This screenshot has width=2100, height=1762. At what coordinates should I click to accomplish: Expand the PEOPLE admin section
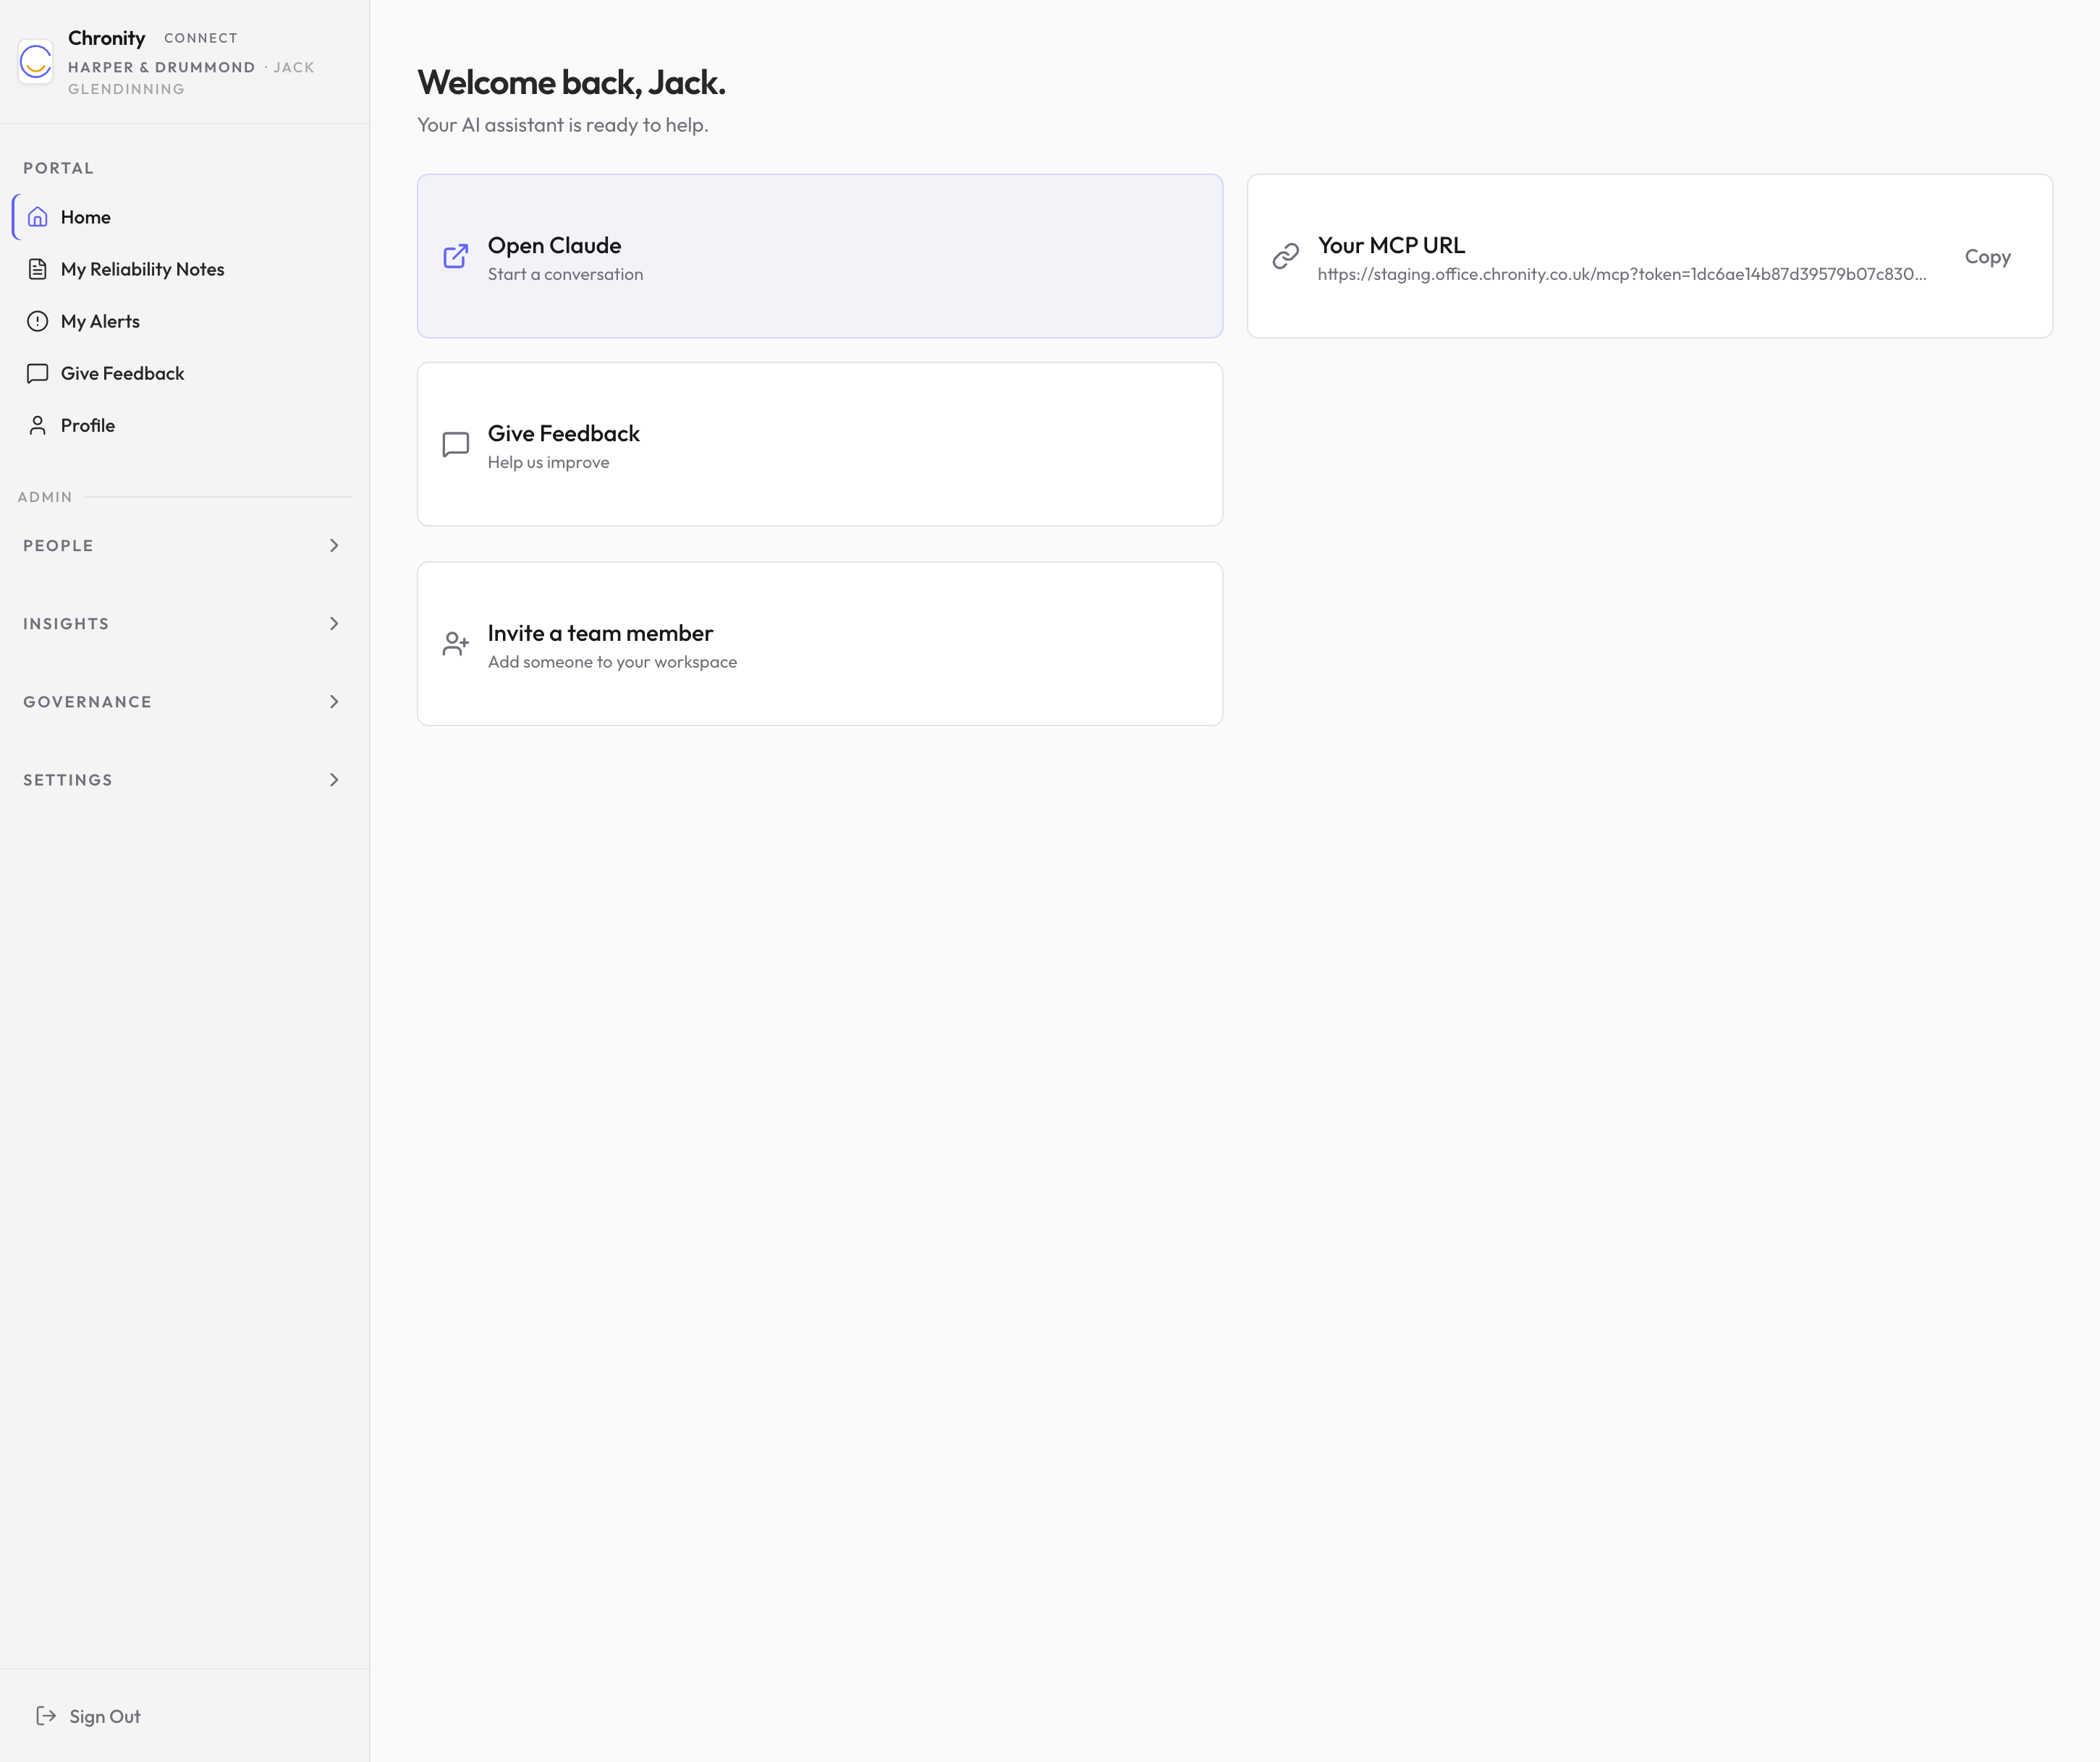coord(334,545)
